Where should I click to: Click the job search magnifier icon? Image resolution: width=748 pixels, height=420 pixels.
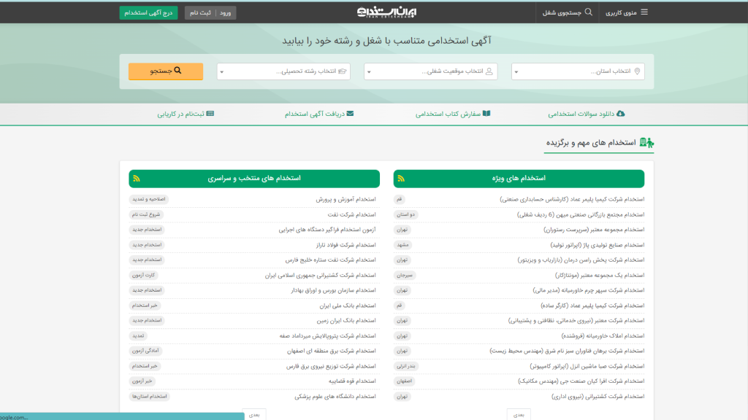tap(589, 12)
